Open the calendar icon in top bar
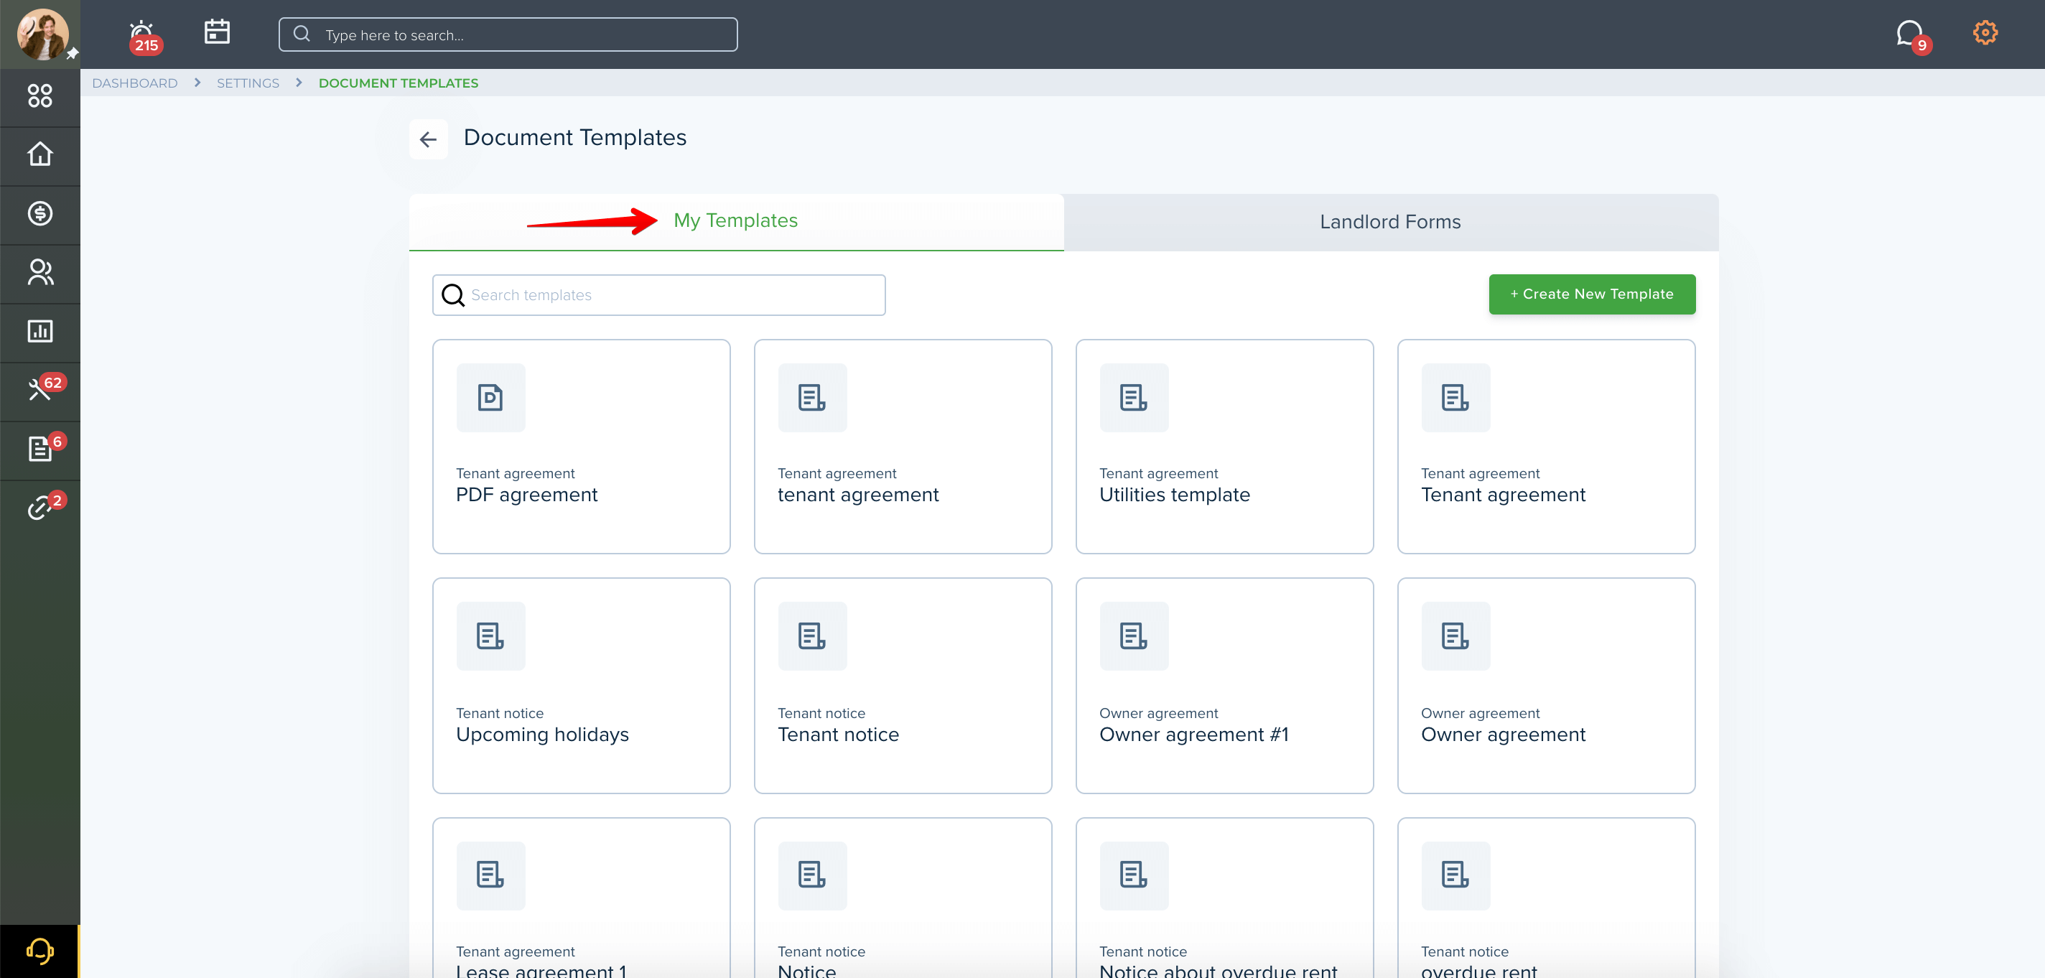This screenshot has height=978, width=2045. click(217, 32)
